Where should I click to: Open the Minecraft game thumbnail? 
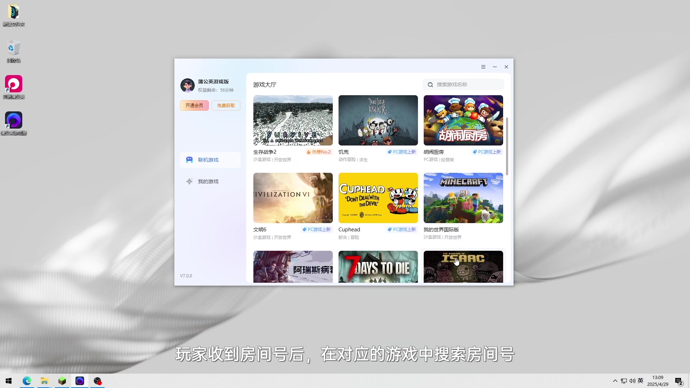click(x=463, y=198)
